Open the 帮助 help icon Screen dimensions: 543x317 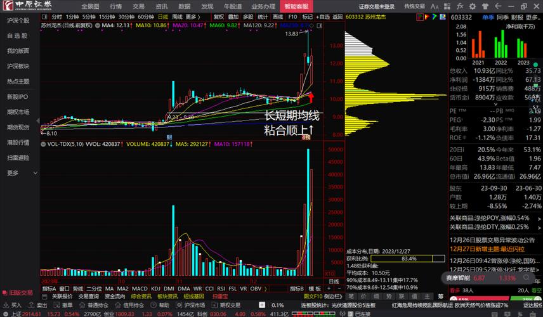point(154,305)
